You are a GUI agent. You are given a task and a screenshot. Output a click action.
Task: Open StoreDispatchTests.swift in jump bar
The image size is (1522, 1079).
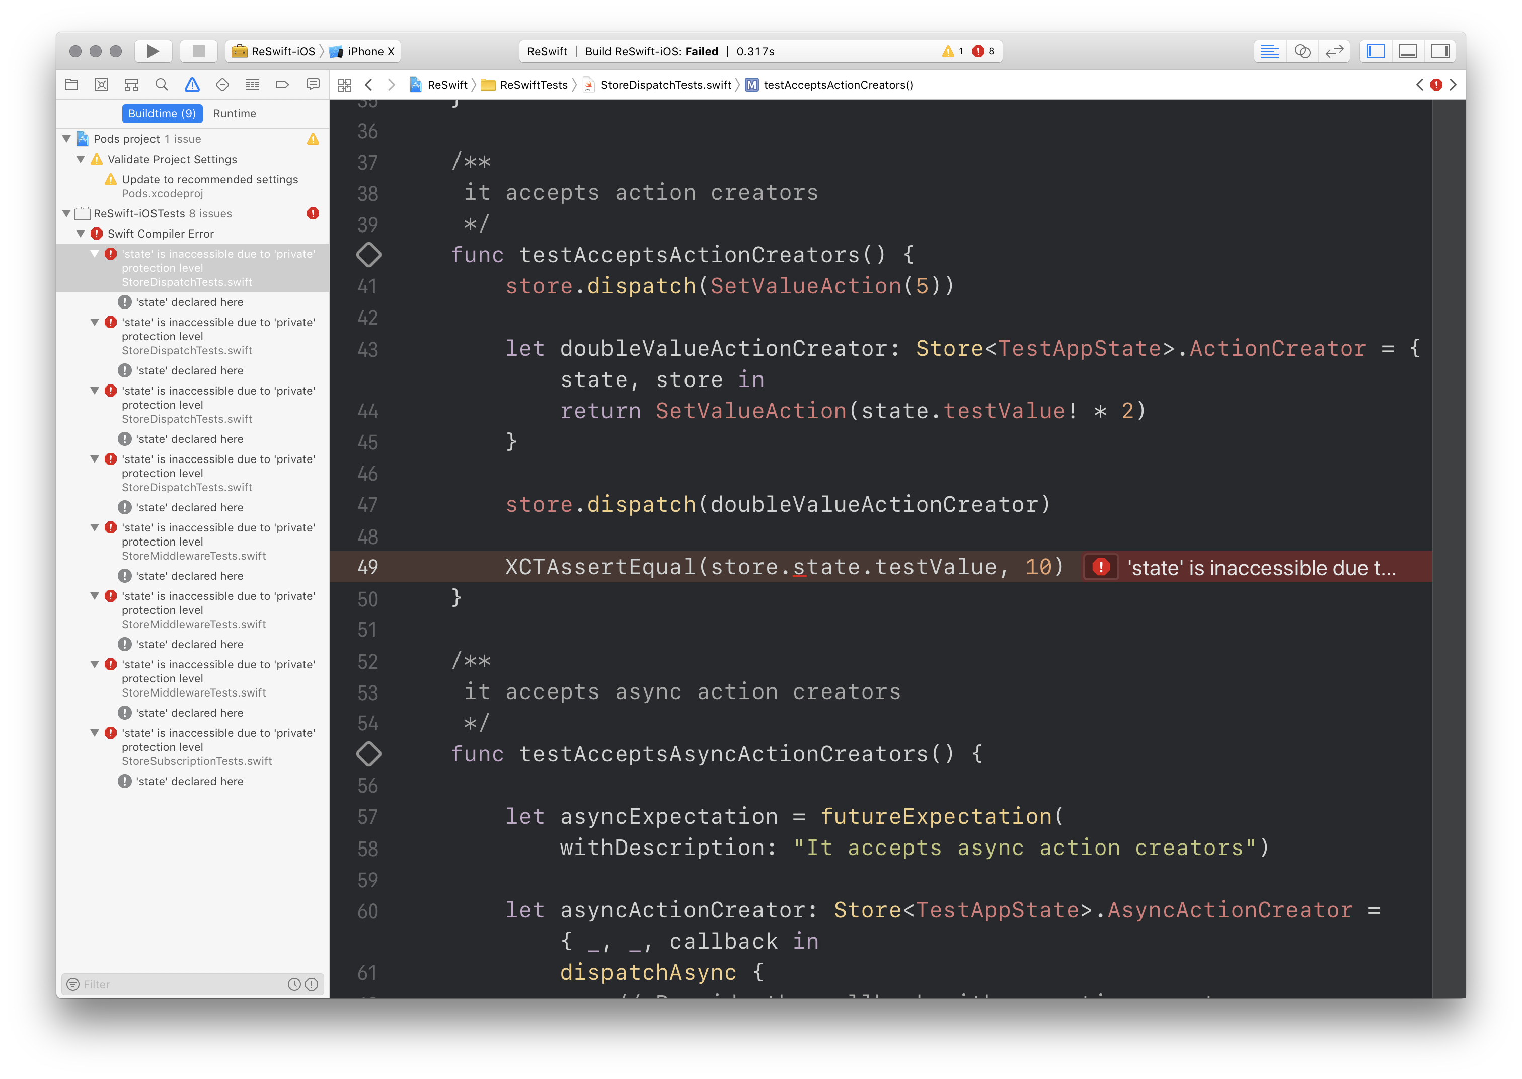pyautogui.click(x=658, y=85)
